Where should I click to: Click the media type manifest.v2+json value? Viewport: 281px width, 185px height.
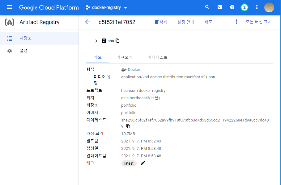(x=168, y=77)
